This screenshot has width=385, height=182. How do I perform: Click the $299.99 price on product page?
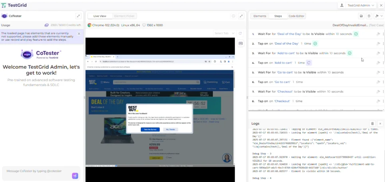[156, 144]
